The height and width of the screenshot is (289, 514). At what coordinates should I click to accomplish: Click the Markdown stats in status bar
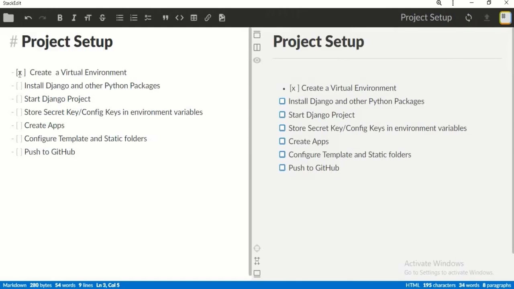14,285
